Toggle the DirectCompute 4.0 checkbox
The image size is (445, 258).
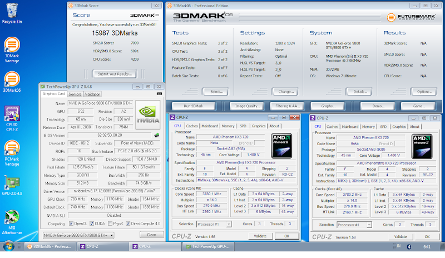pyautogui.click(x=128, y=224)
